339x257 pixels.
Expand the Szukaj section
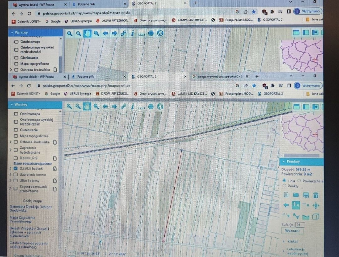[x=292, y=241]
